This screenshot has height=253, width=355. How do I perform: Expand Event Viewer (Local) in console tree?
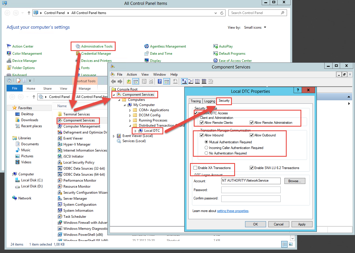point(114,136)
